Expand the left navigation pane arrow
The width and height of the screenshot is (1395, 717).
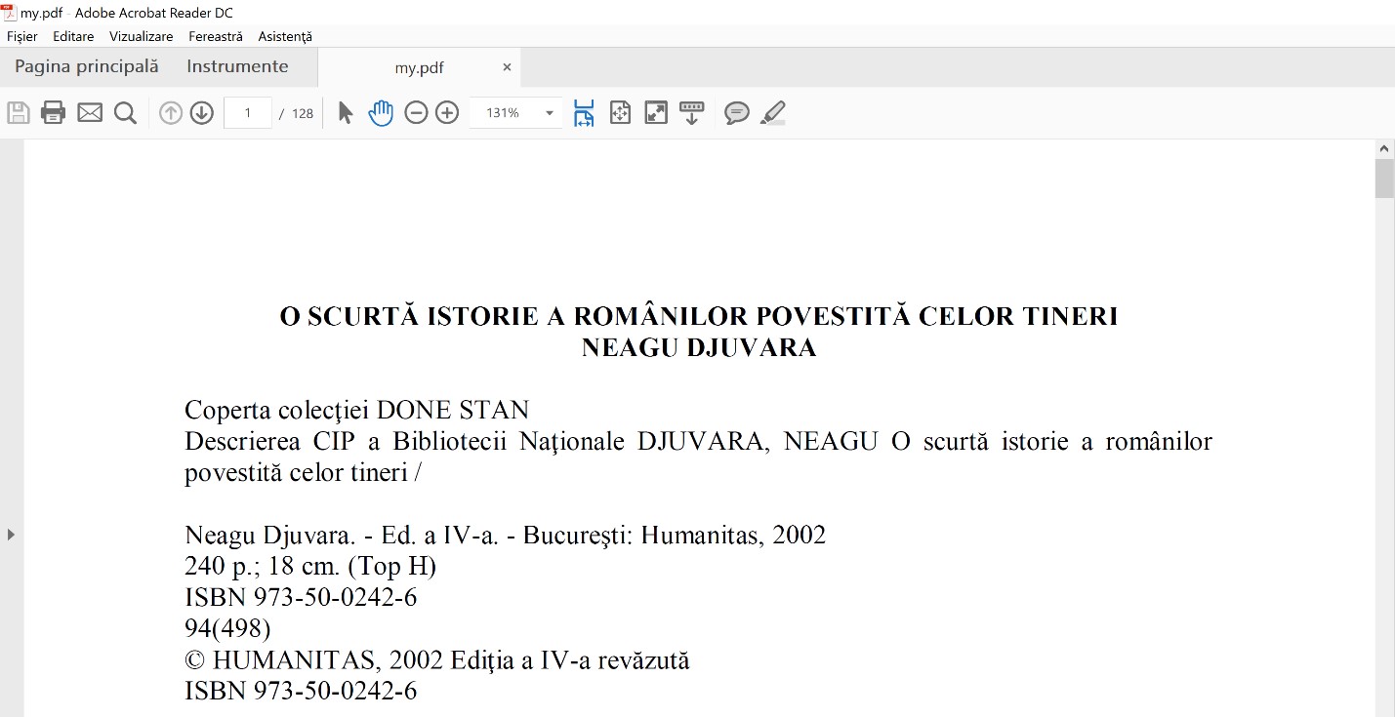(x=11, y=534)
